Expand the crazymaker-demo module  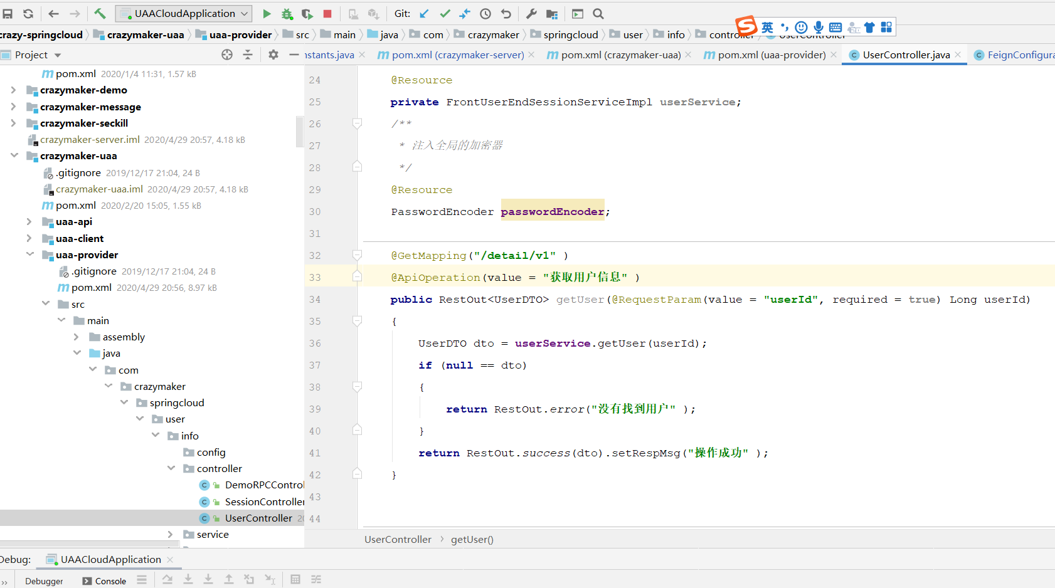click(x=13, y=90)
